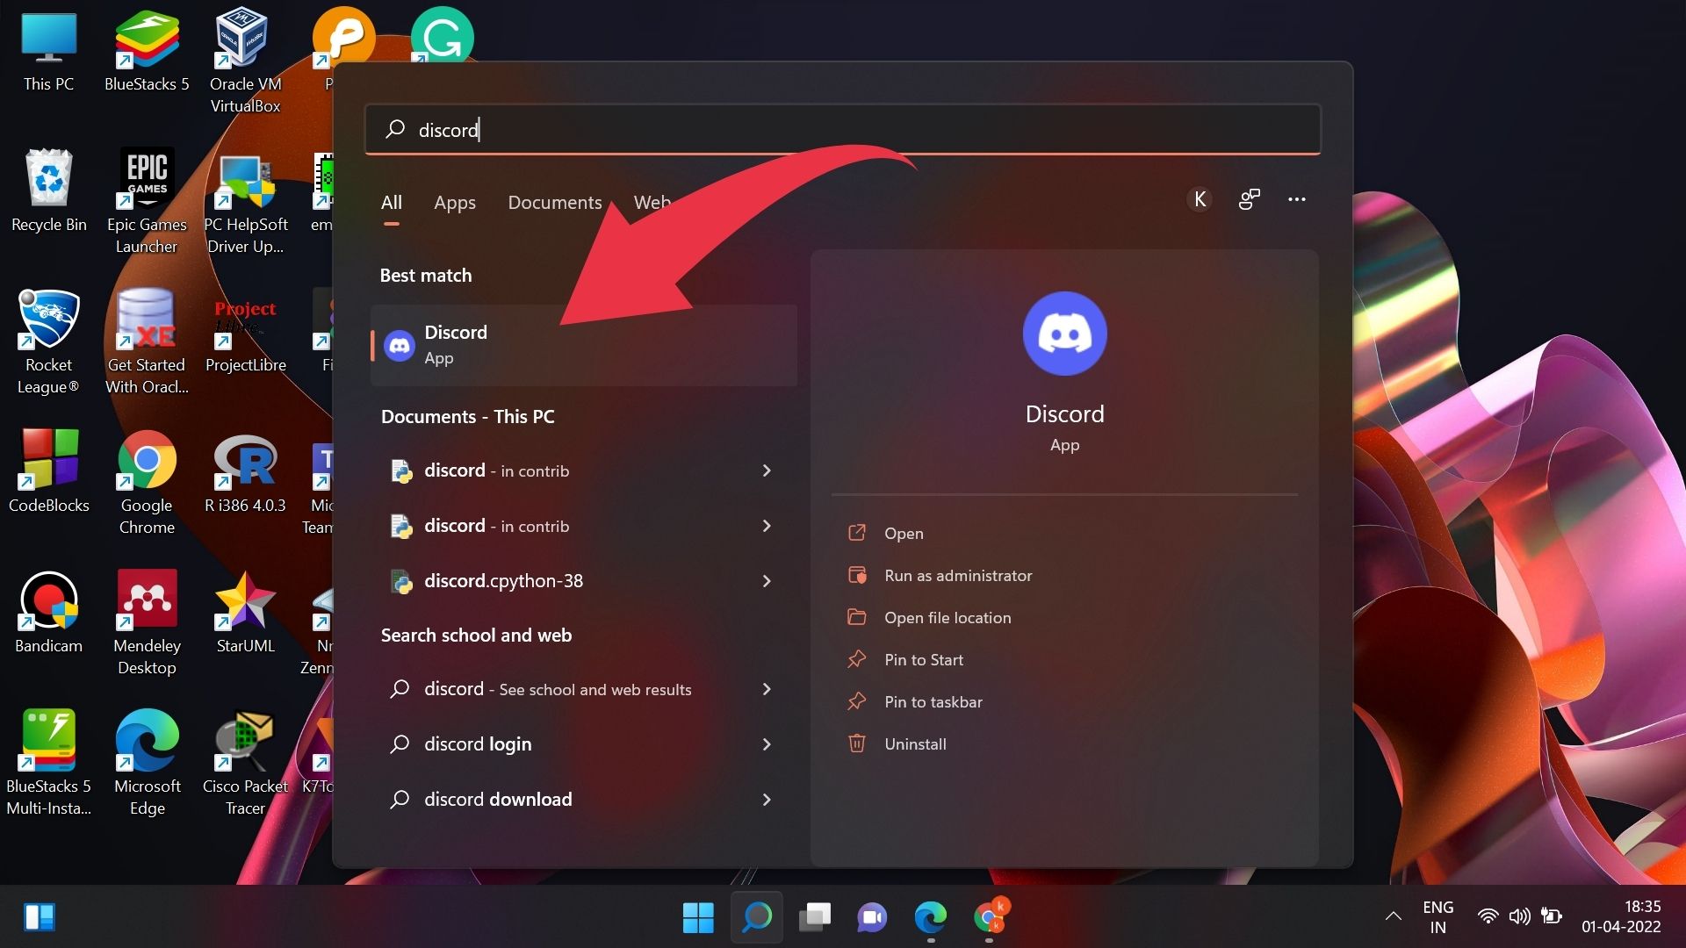Expand discord.cpython-38 document result
This screenshot has height=948, width=1686.
coord(766,578)
